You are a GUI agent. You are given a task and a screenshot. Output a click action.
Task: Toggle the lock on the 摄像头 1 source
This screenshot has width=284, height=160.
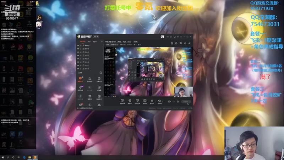(x=81, y=46)
